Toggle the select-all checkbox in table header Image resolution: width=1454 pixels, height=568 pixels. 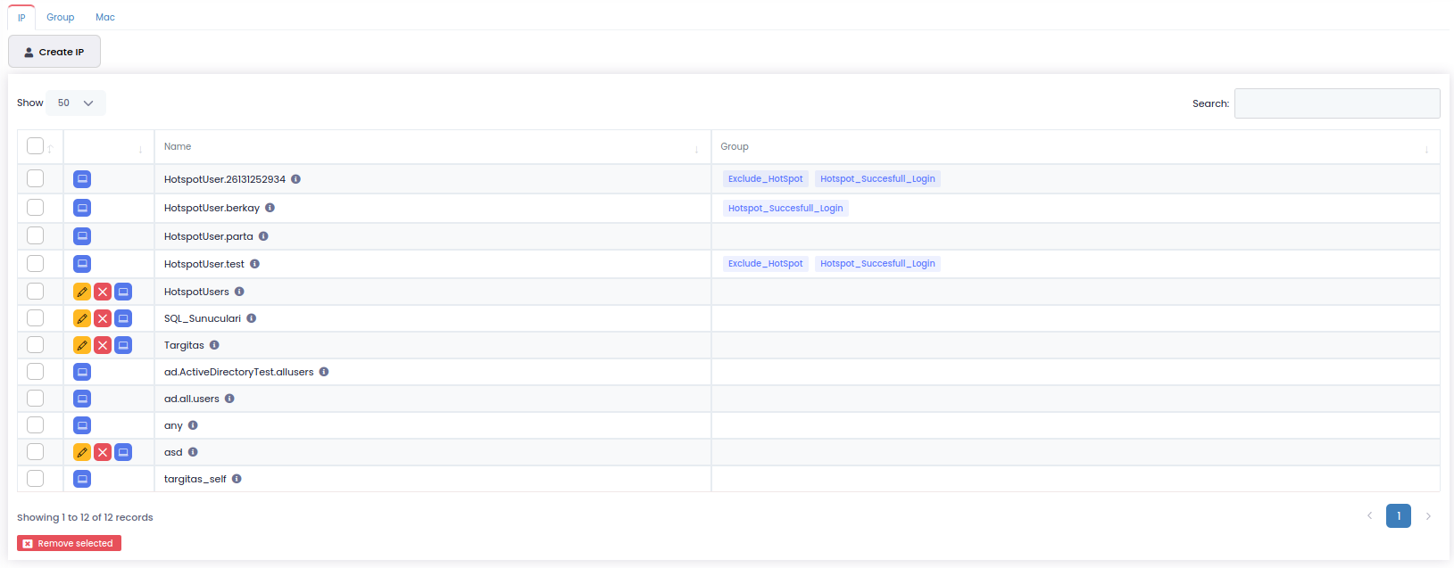36,146
